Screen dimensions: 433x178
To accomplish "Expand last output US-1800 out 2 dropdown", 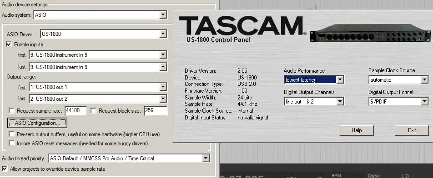I will pyautogui.click(x=163, y=99).
